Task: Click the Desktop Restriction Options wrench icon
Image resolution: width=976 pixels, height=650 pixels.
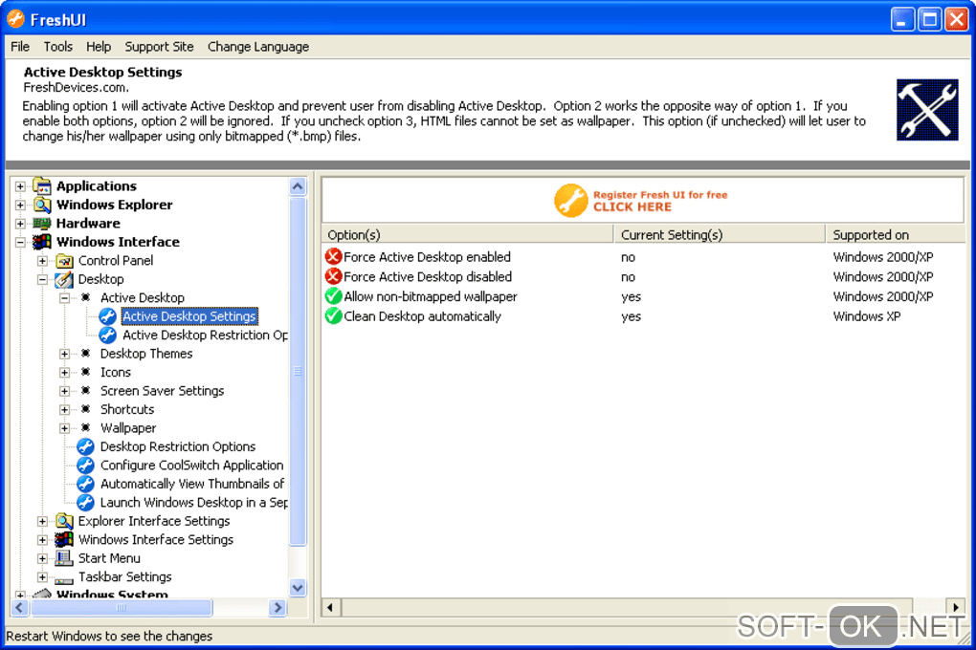Action: (x=85, y=446)
